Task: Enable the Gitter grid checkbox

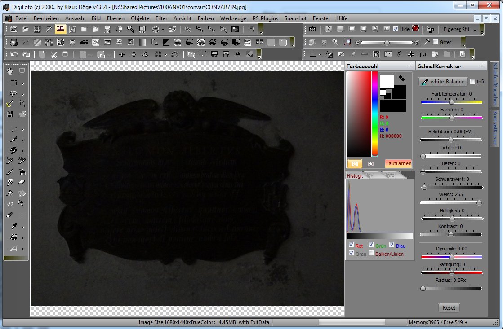Action: point(435,42)
